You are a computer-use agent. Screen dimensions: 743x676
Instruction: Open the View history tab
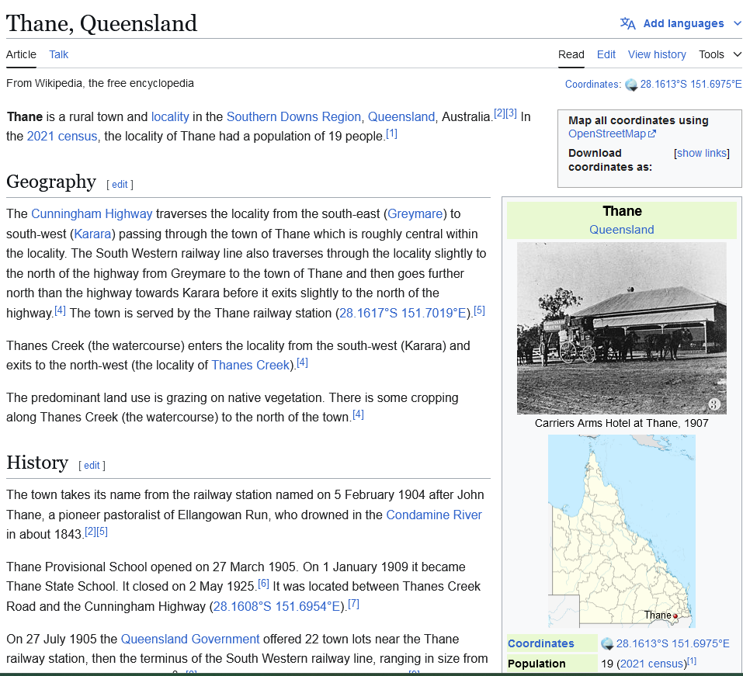coord(657,54)
